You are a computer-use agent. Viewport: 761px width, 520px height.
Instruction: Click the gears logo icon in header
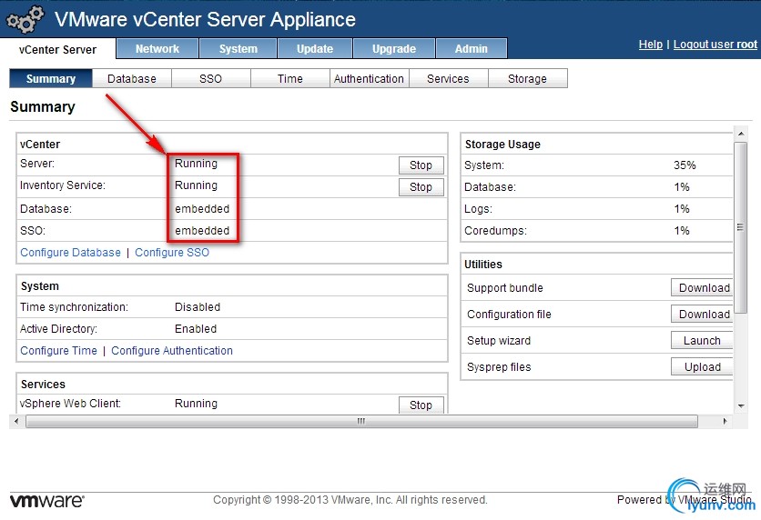click(x=25, y=20)
